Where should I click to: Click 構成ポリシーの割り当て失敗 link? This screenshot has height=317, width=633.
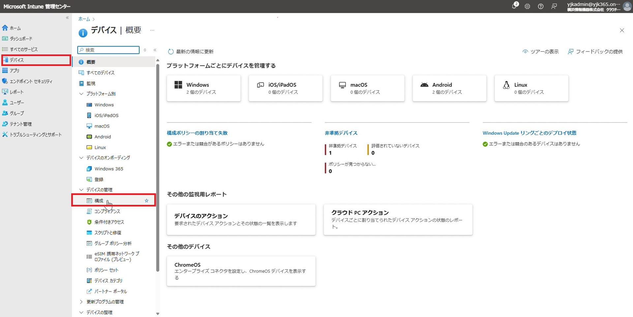pyautogui.click(x=197, y=133)
